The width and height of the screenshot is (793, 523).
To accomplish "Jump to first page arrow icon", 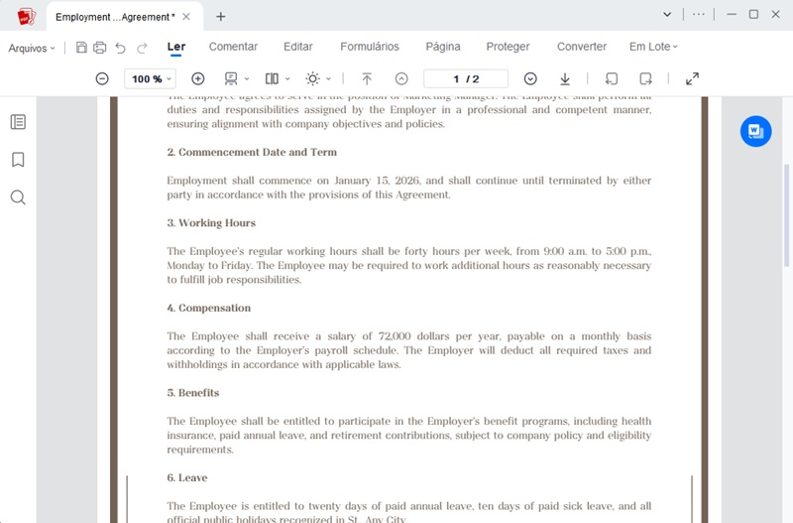I will [367, 78].
